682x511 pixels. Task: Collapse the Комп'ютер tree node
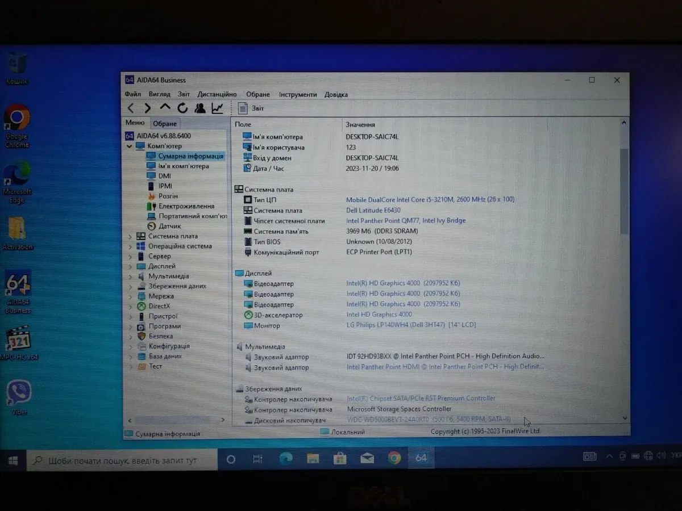click(x=130, y=146)
